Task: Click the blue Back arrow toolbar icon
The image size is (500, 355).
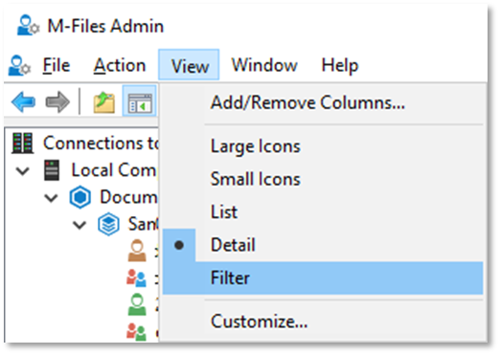Action: [x=23, y=102]
